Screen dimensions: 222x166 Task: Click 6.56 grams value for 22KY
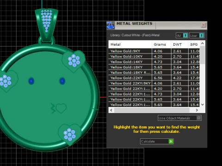(x=158, y=78)
